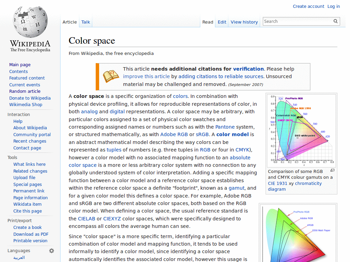Click the Color space page title
The width and height of the screenshot is (350, 262).
[92, 41]
